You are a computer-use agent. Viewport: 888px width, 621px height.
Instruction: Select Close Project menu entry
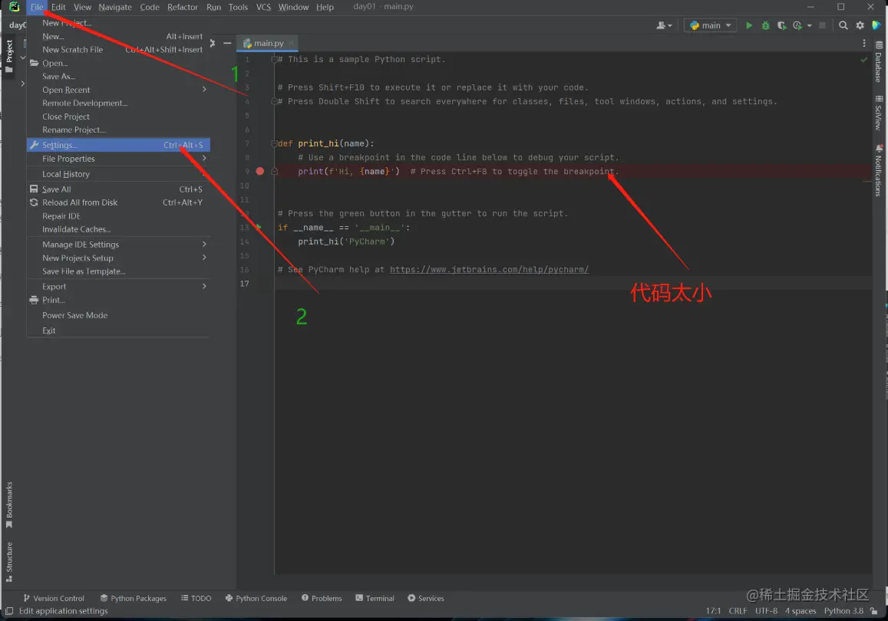(x=118, y=117)
